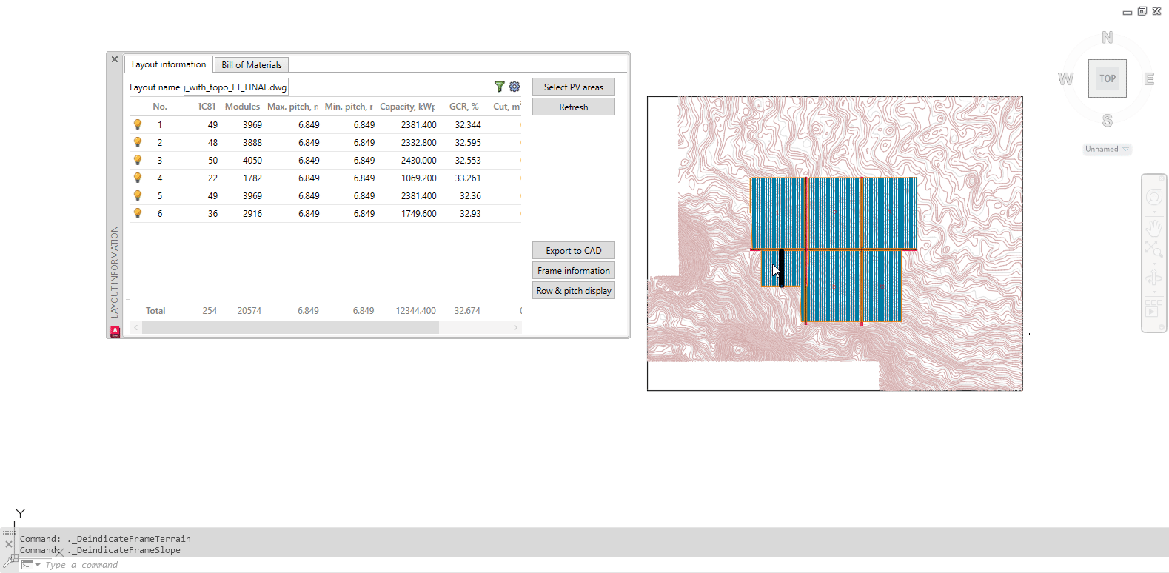Click the Export to CAD button
1169x573 pixels.
(x=574, y=250)
